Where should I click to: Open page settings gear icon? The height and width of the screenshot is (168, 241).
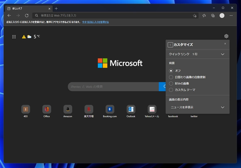(226, 36)
